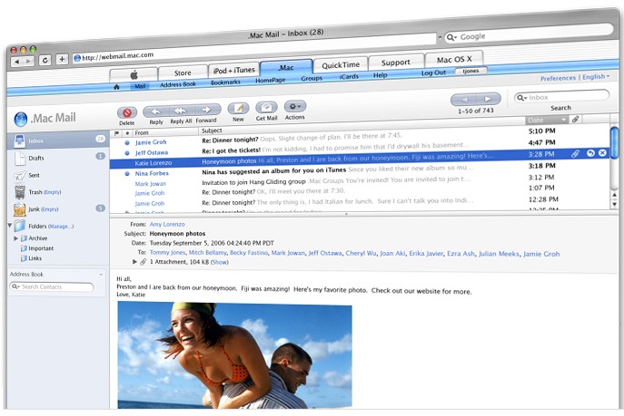Click the Manage folders link
The image size is (624, 416).
(61, 227)
